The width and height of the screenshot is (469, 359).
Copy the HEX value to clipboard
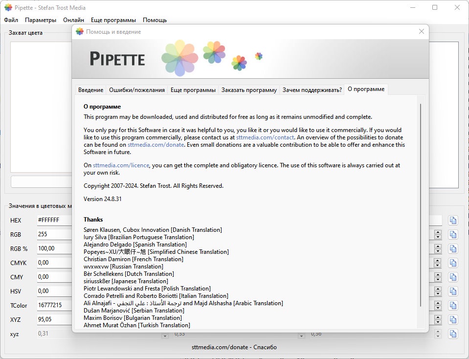click(x=453, y=221)
